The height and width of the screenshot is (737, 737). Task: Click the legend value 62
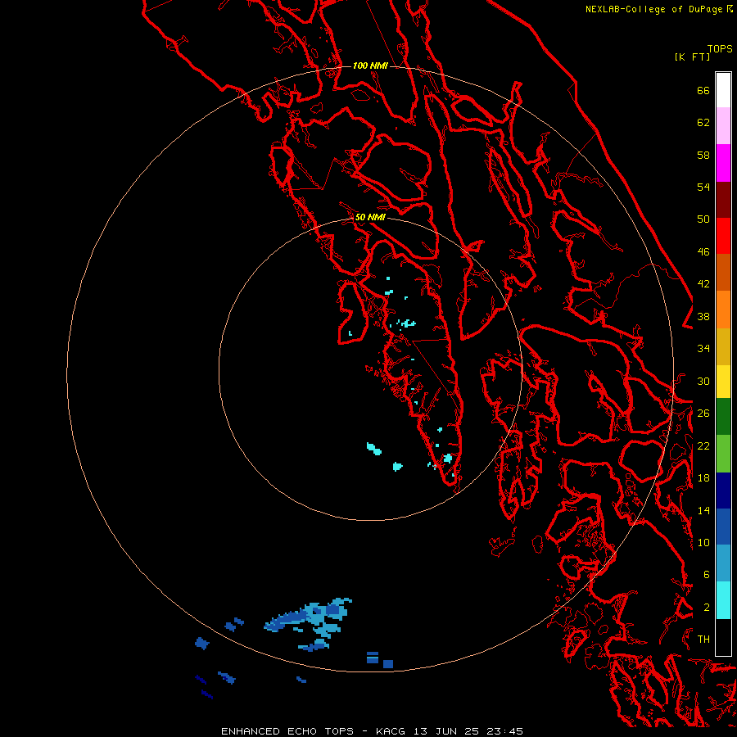[703, 123]
